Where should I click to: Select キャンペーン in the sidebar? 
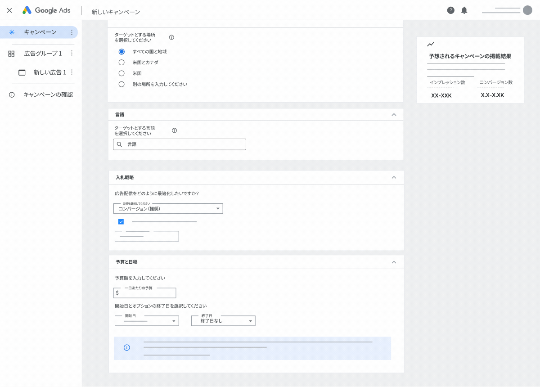(39, 32)
